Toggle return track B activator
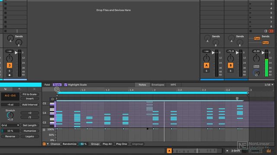 [231, 65]
